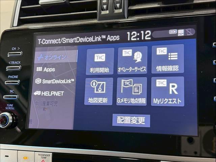Open the 情報確認 list icon tile

coord(167,59)
